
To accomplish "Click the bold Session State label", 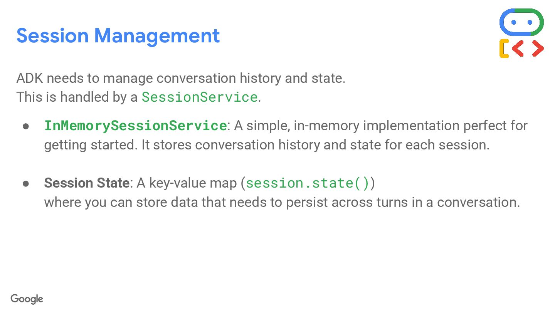I will click(x=86, y=183).
